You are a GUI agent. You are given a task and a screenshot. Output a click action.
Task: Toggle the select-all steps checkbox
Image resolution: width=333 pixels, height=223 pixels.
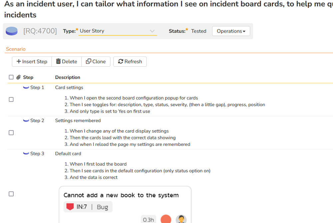11,77
